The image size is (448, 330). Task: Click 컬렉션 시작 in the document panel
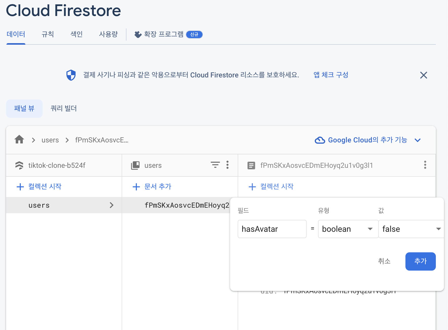pyautogui.click(x=277, y=187)
